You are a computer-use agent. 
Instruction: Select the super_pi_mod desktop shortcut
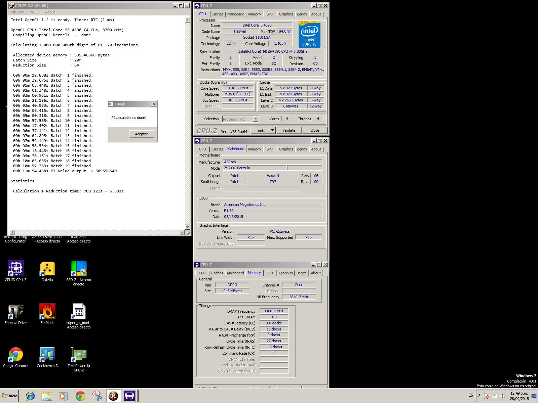pyautogui.click(x=79, y=316)
